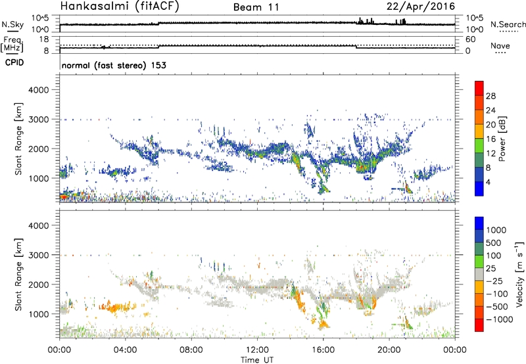
Task: Select the 'Freq. [MHz]' axis label
Action: [12, 44]
